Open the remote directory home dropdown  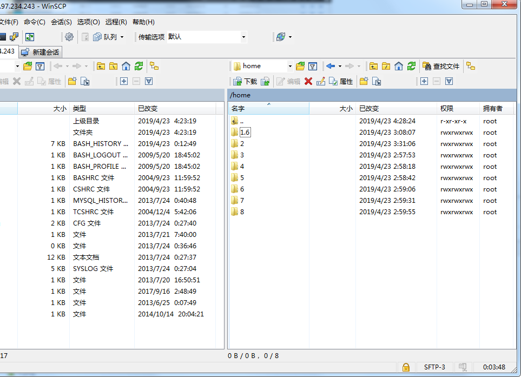tap(290, 66)
